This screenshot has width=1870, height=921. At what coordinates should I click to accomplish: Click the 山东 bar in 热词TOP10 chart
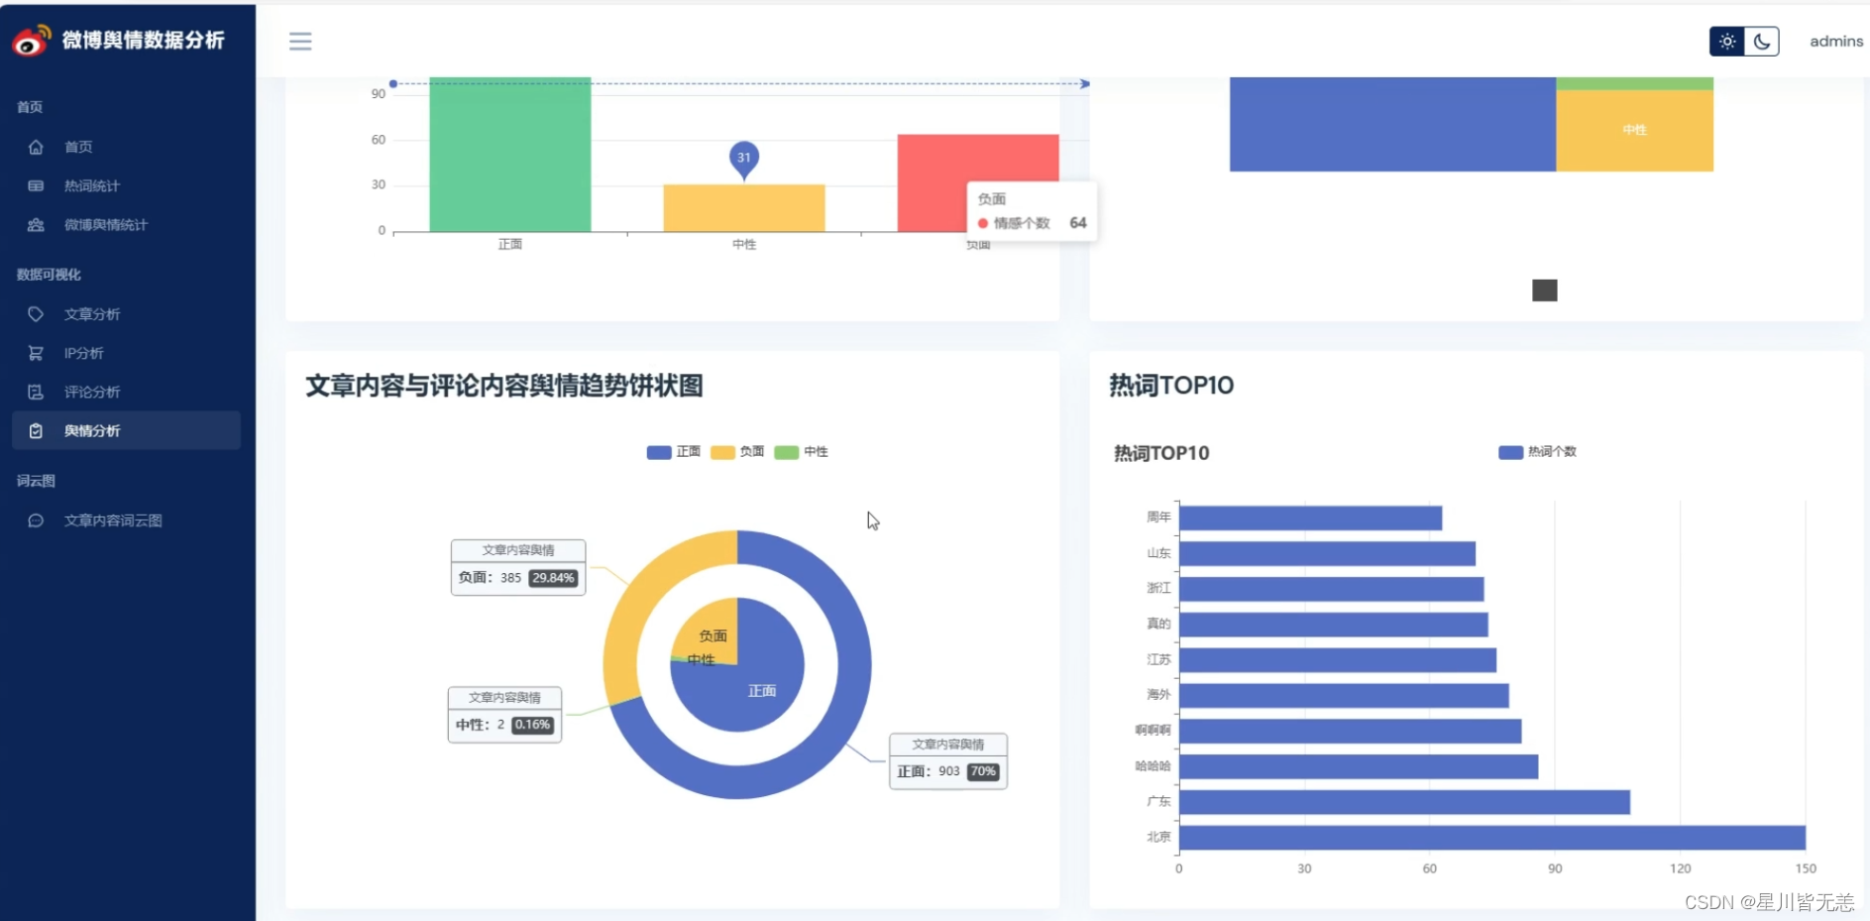1327,553
